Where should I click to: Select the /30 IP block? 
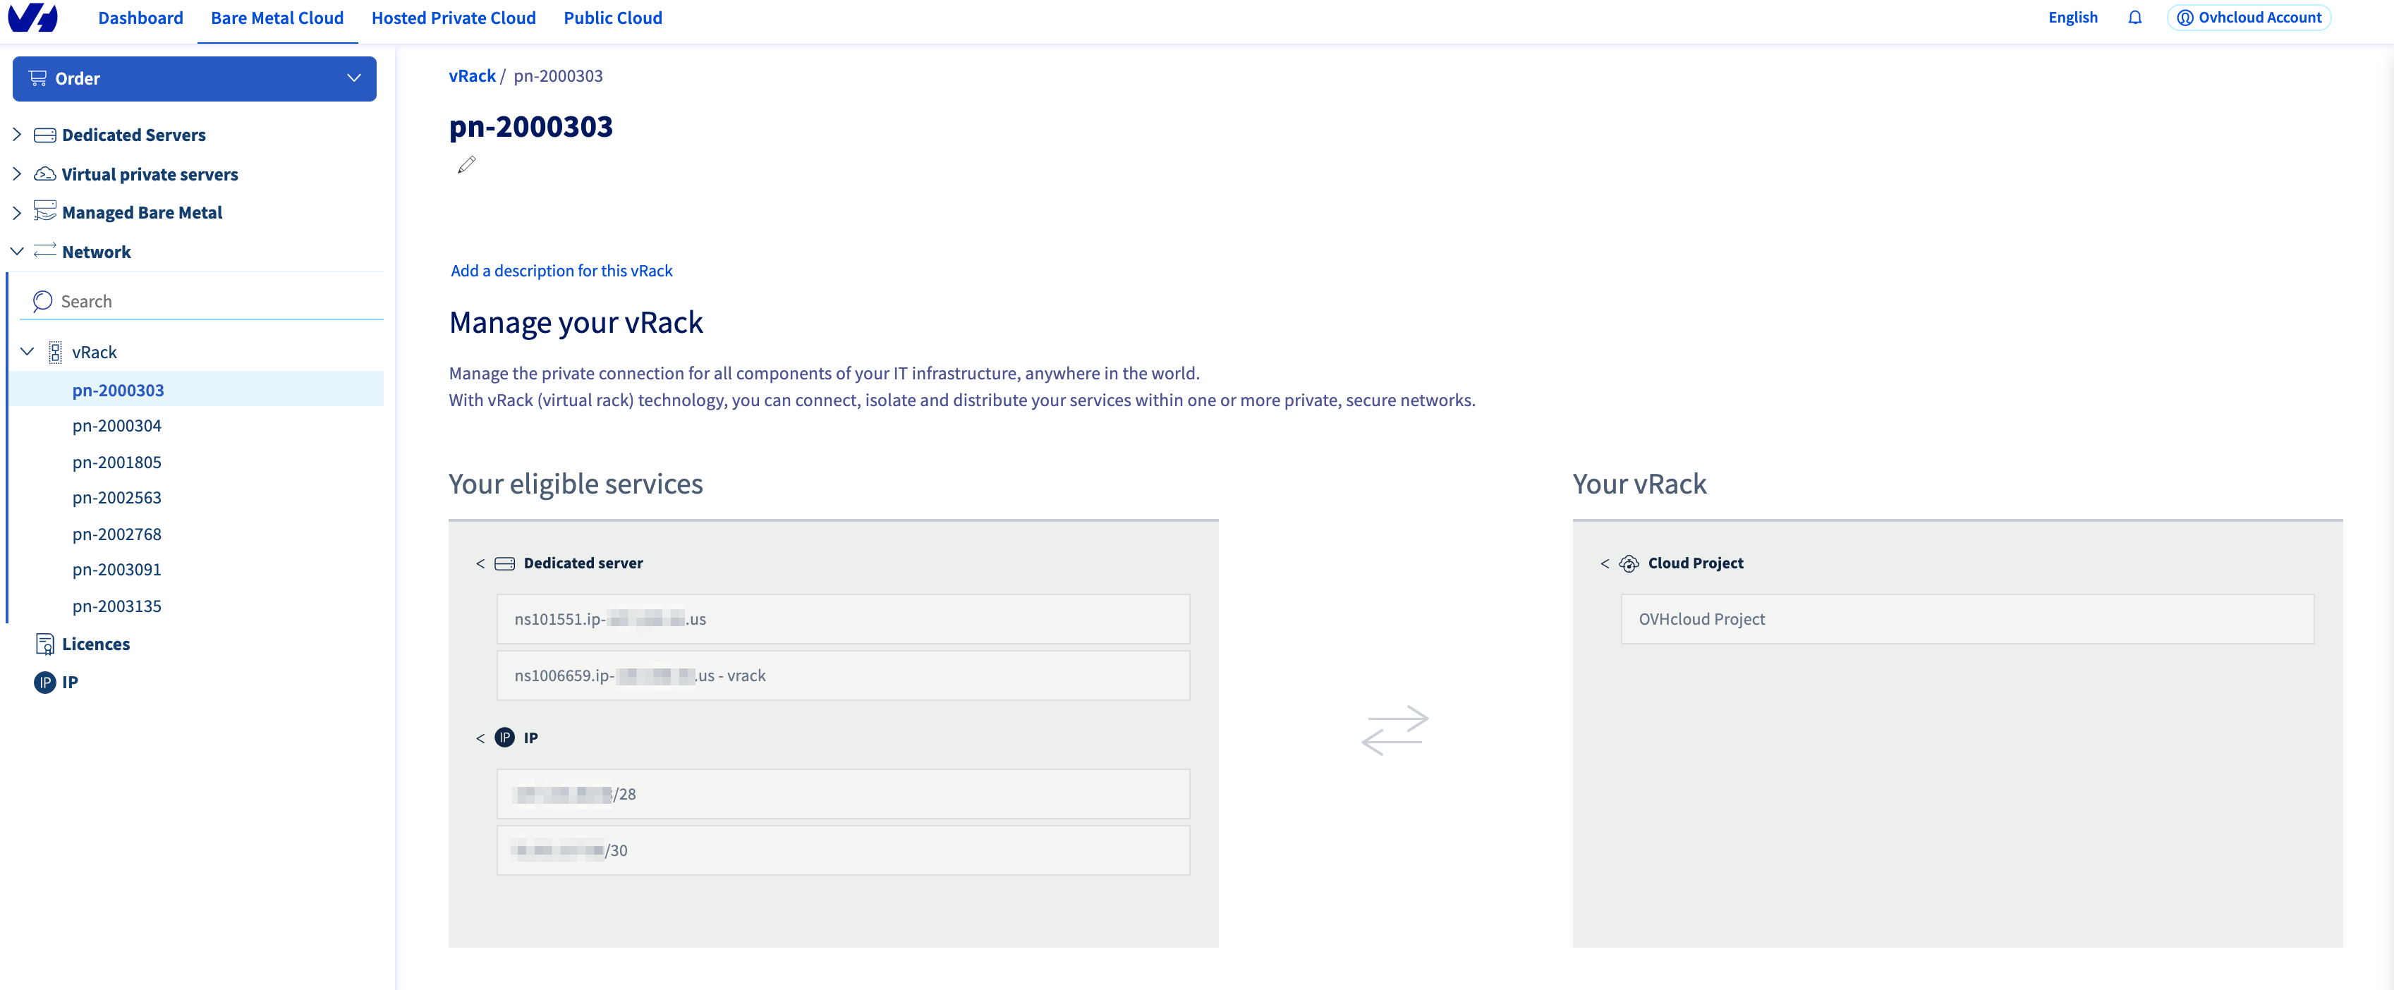point(843,850)
